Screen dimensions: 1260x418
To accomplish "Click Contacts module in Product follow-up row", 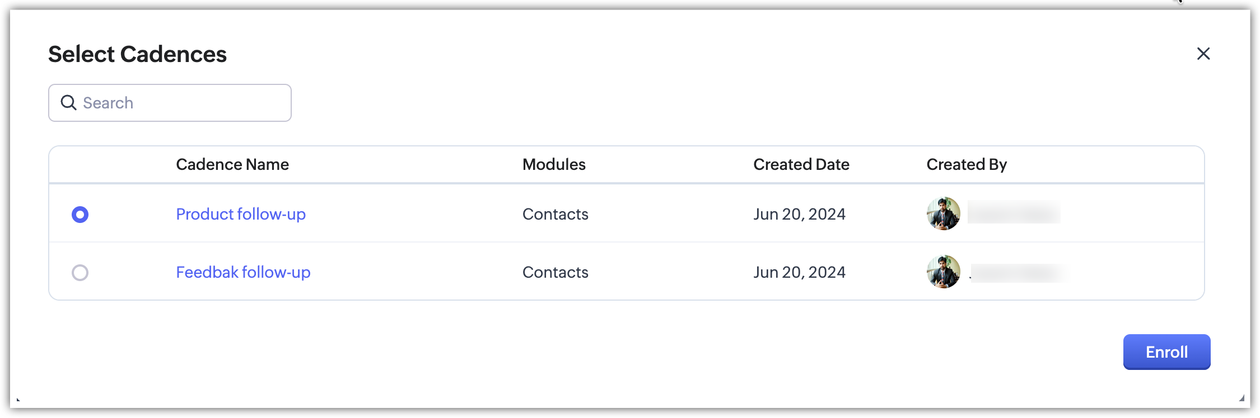I will 555,214.
